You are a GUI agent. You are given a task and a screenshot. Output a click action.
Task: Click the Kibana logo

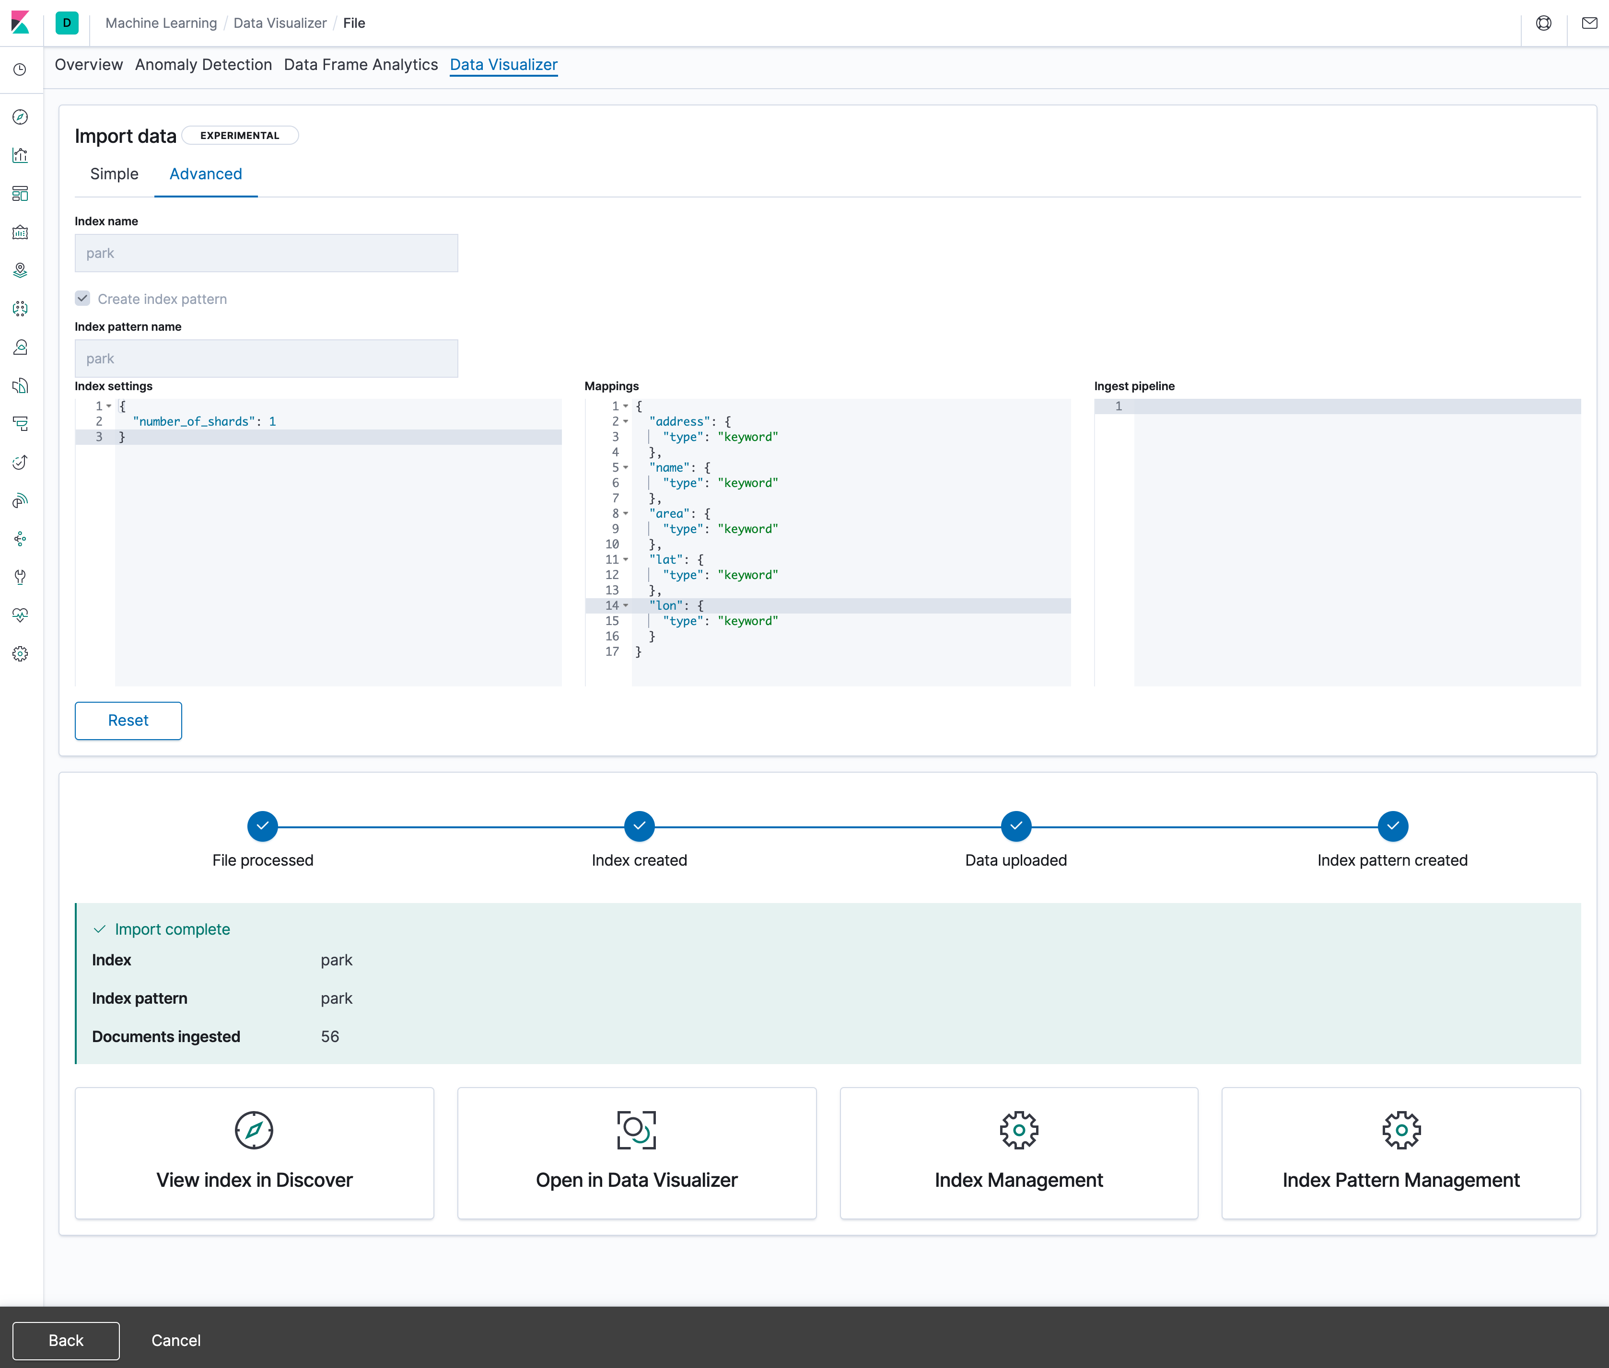[x=21, y=23]
